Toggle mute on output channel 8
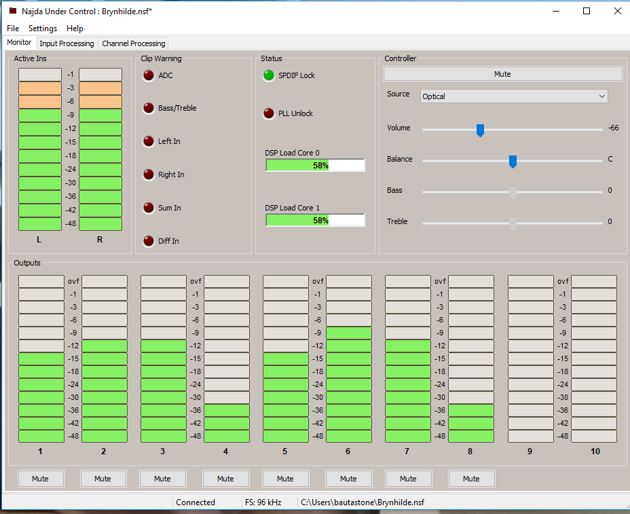This screenshot has height=514, width=630. point(471,479)
